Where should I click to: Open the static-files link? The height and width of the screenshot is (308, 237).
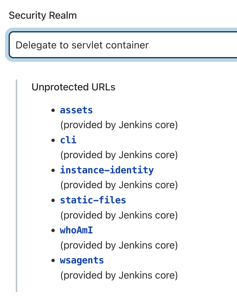coord(93,200)
